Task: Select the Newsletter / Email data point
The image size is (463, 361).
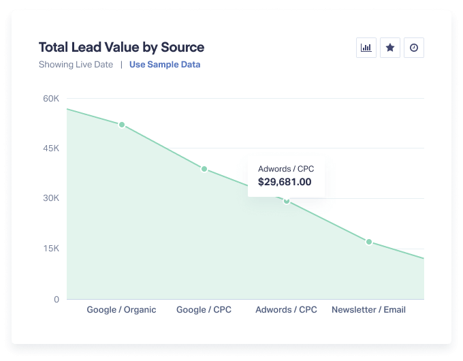Action: click(x=369, y=242)
